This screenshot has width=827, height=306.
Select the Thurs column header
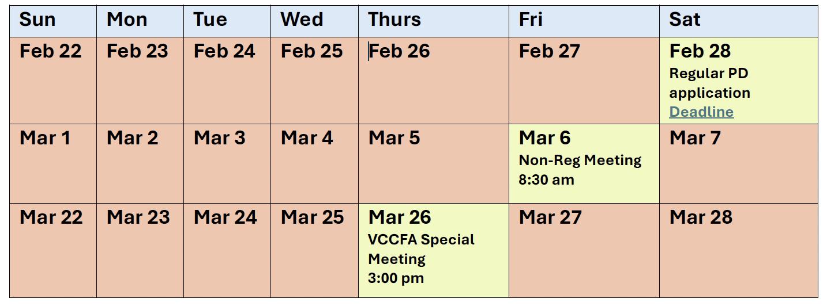[x=433, y=21]
